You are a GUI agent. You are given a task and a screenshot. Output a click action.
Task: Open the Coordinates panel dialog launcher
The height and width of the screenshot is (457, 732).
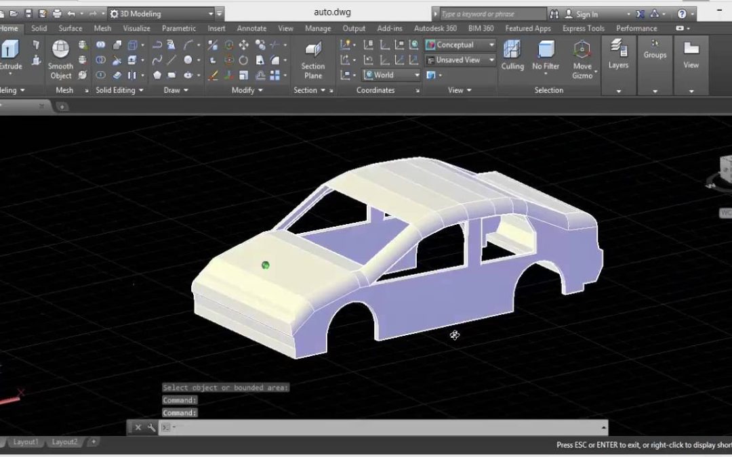point(418,91)
